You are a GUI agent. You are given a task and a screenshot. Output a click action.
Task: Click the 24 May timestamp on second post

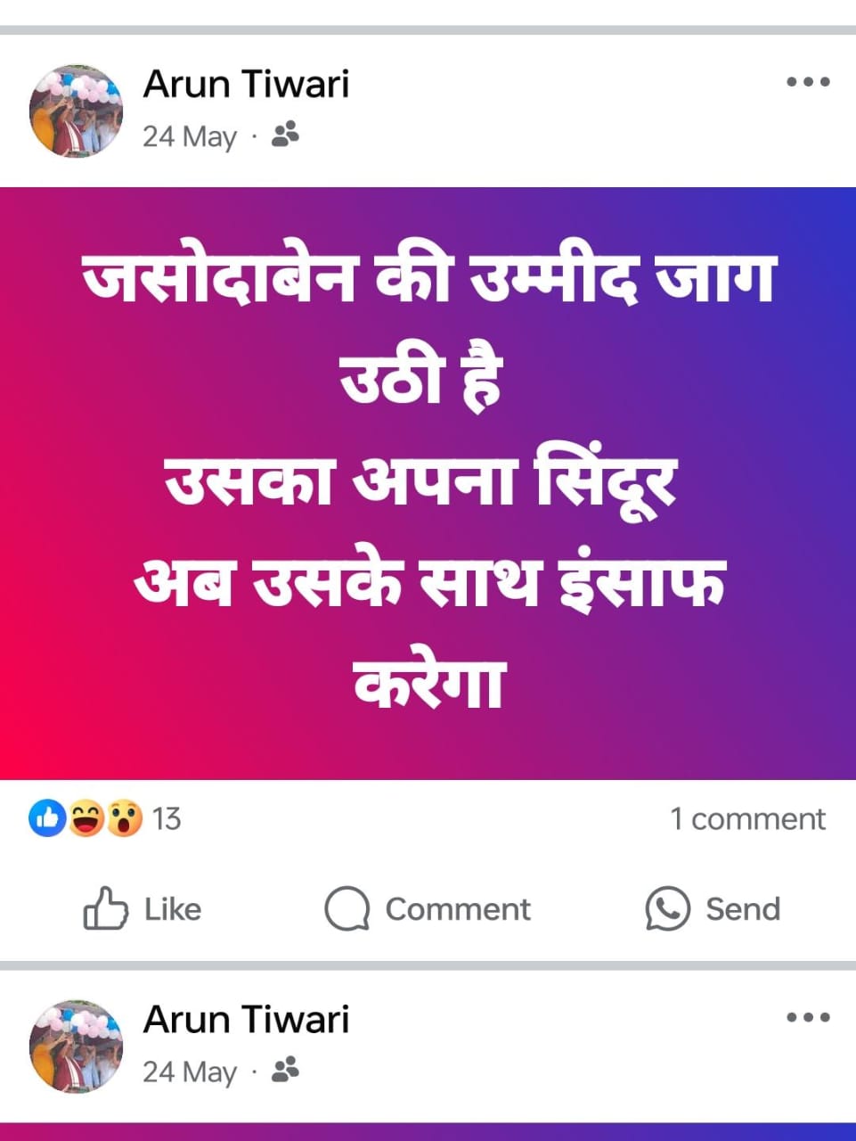click(190, 1071)
